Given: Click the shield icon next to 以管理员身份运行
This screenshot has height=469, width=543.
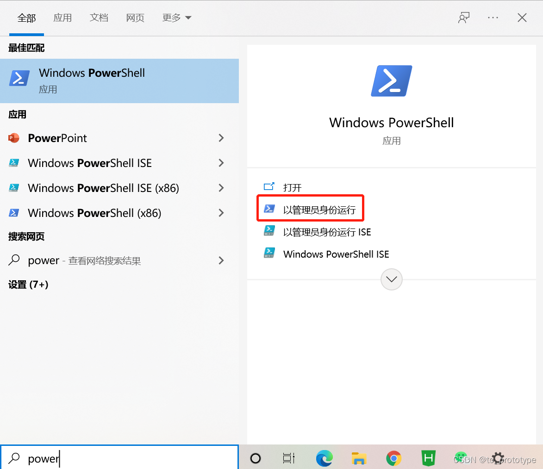Looking at the screenshot, I should tap(269, 209).
